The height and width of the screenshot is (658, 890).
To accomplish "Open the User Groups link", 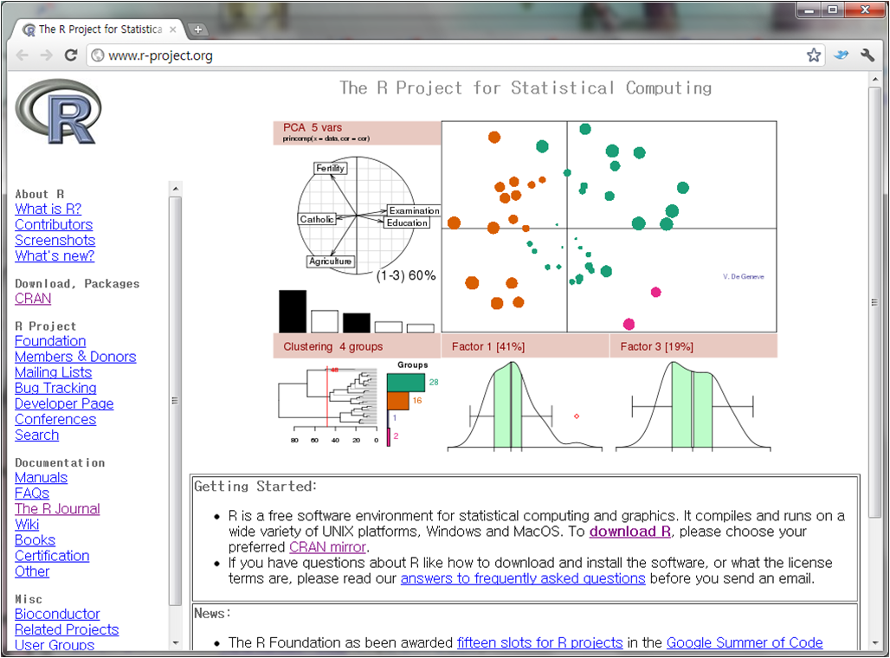I will click(x=55, y=645).
